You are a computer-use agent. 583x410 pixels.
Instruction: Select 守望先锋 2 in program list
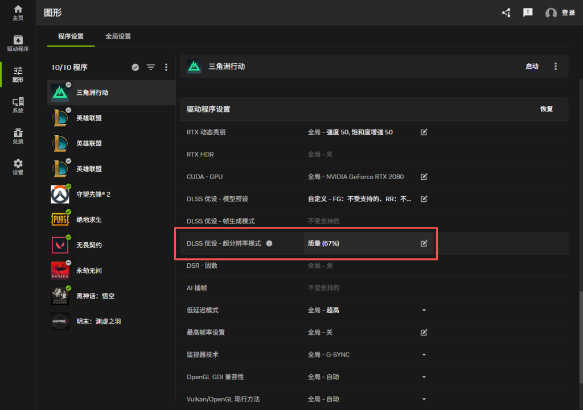[93, 194]
